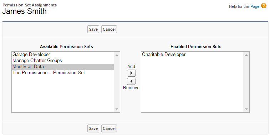The width and height of the screenshot is (270, 137).
Task: Click the Available Permission Sets scrollbar track
Action: click(117, 82)
